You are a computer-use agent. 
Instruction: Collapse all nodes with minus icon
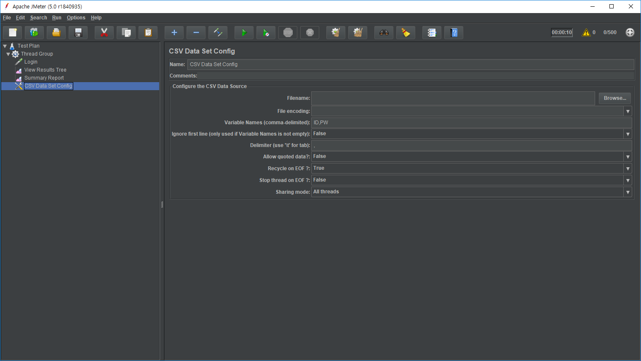(196, 32)
